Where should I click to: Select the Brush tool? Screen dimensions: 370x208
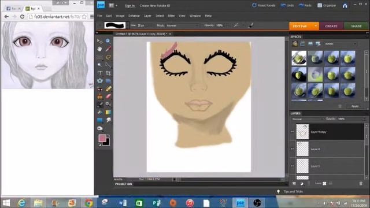pyautogui.click(x=99, y=104)
